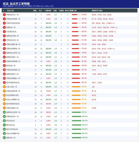The height and width of the screenshot is (142, 139).
Task: Click the 86.7% start rate value
Action: point(84,82)
